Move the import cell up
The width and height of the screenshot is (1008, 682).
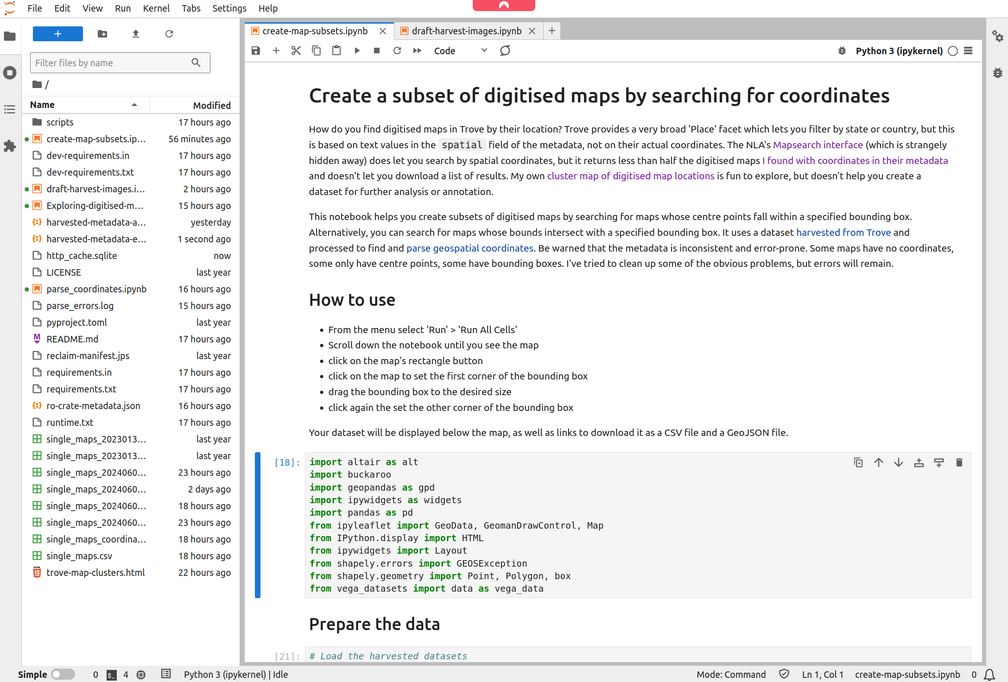pyautogui.click(x=879, y=462)
